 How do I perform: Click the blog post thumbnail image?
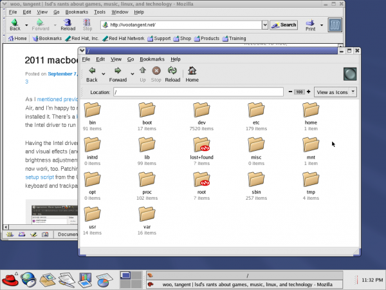pyautogui.click(x=54, y=214)
